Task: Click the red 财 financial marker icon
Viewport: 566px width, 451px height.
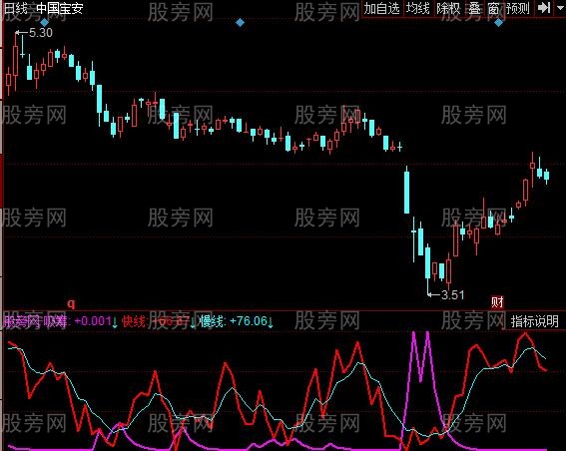Action: point(497,302)
